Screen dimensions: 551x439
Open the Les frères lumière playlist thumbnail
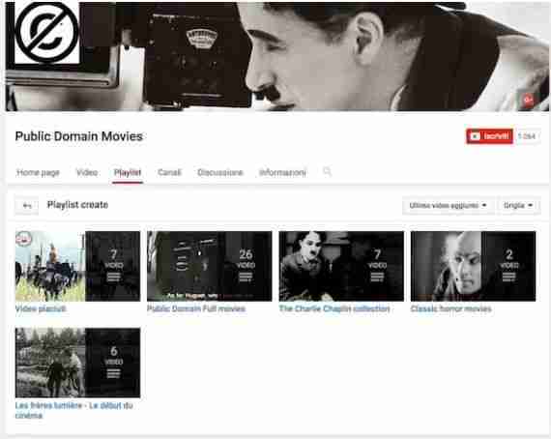[x=77, y=363]
